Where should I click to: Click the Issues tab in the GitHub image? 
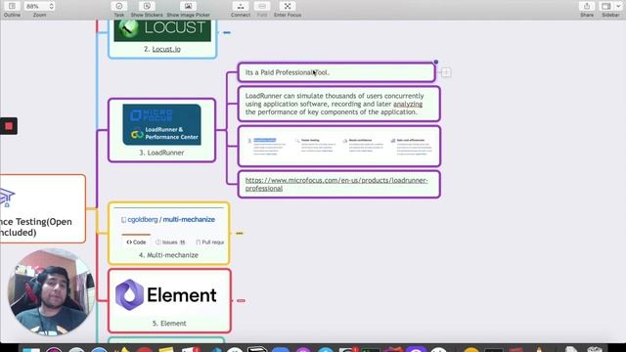click(170, 242)
